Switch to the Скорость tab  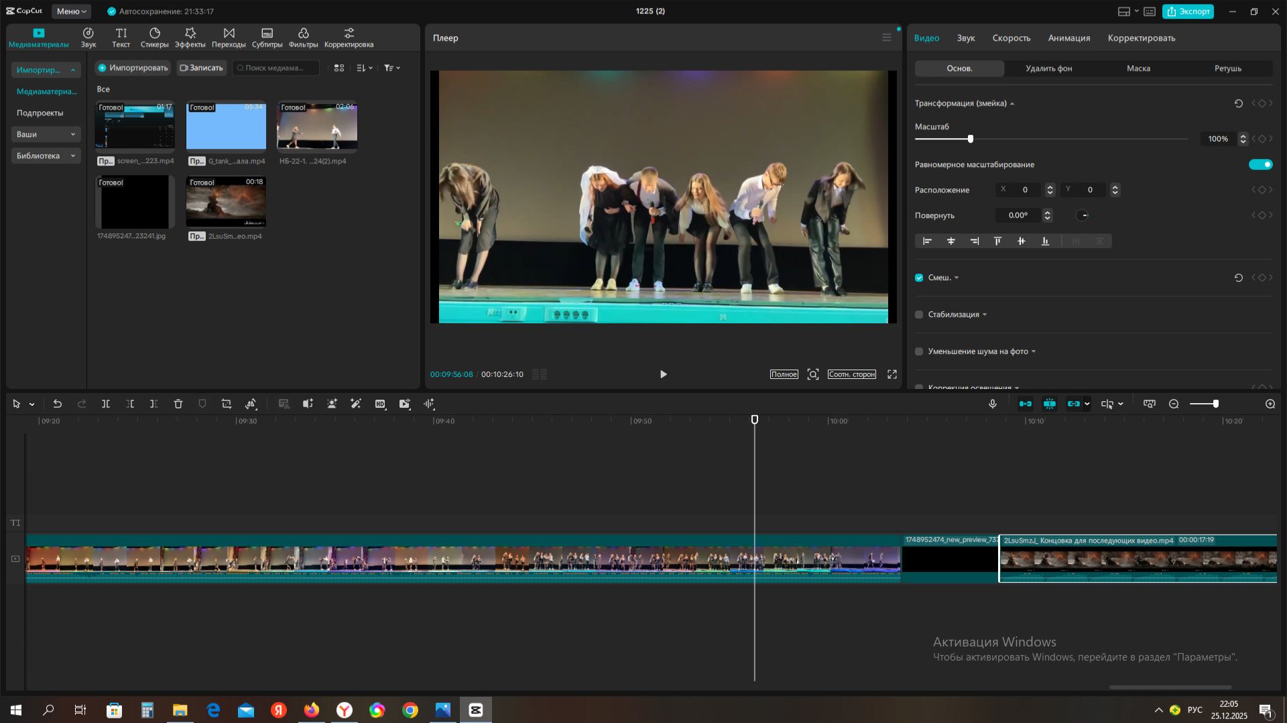point(1011,38)
